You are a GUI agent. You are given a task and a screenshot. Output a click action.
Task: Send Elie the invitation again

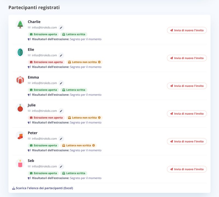coord(187,58)
